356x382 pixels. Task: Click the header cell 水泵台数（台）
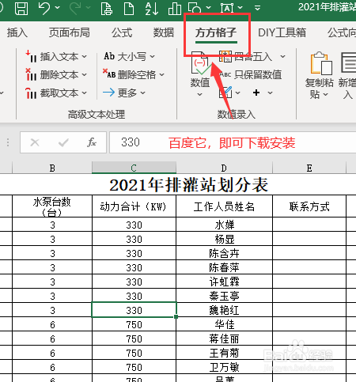(x=52, y=206)
